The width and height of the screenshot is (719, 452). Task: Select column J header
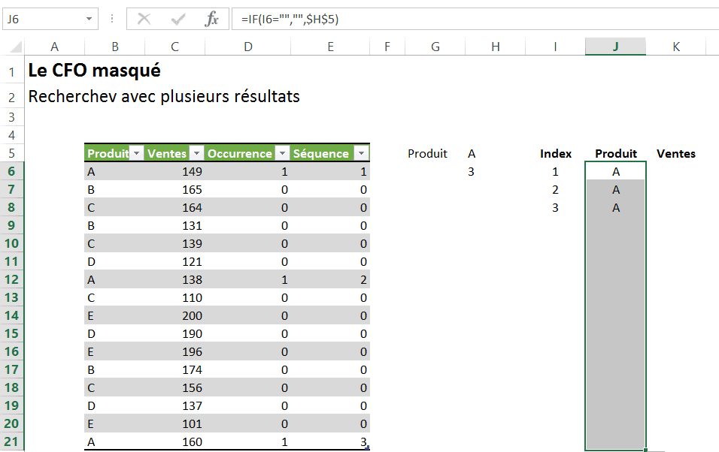(615, 47)
